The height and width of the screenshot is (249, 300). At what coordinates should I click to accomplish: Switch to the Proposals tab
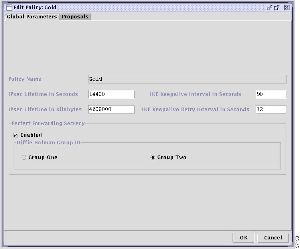pyautogui.click(x=75, y=17)
